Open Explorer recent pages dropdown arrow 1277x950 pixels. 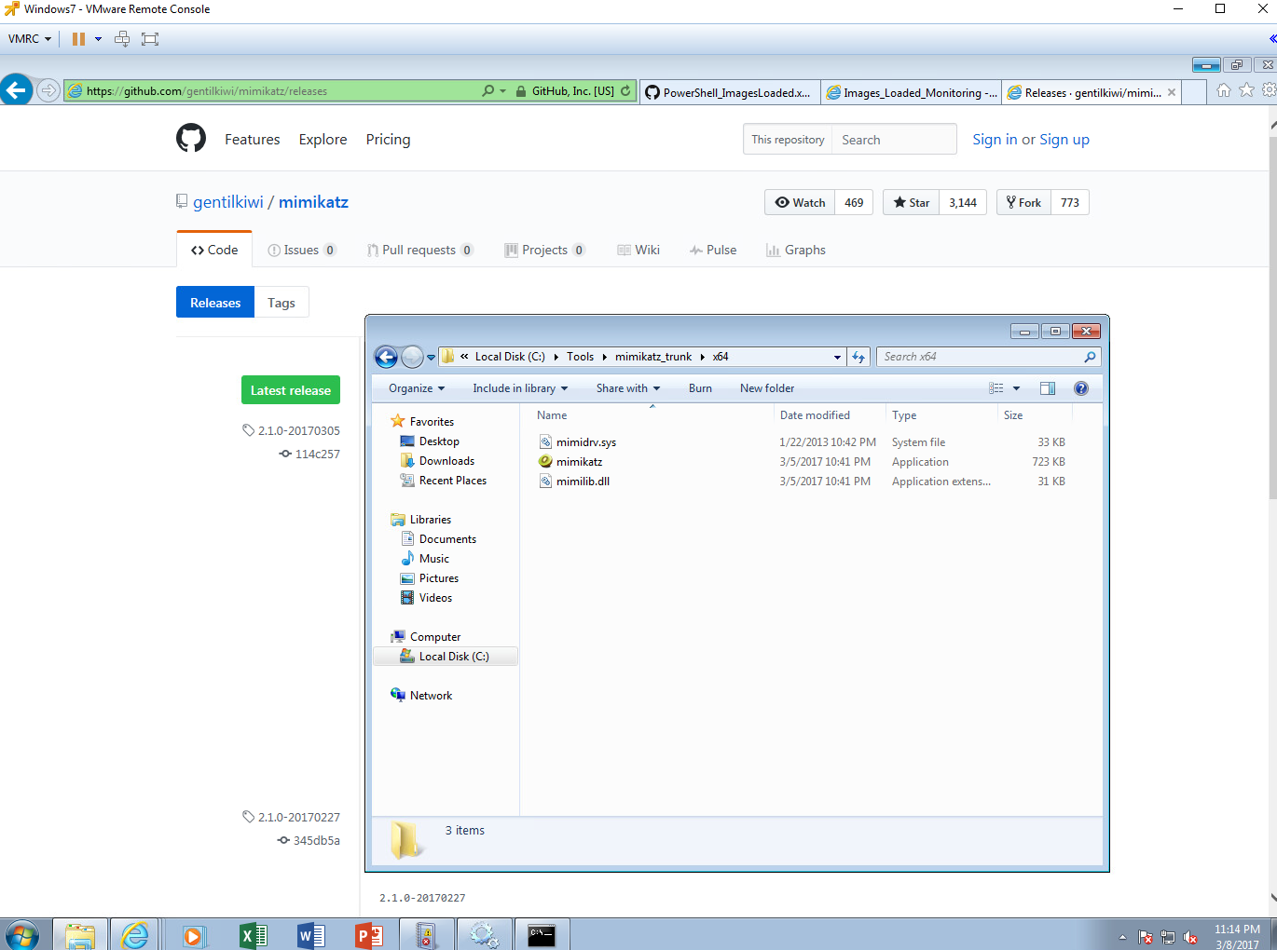(431, 357)
